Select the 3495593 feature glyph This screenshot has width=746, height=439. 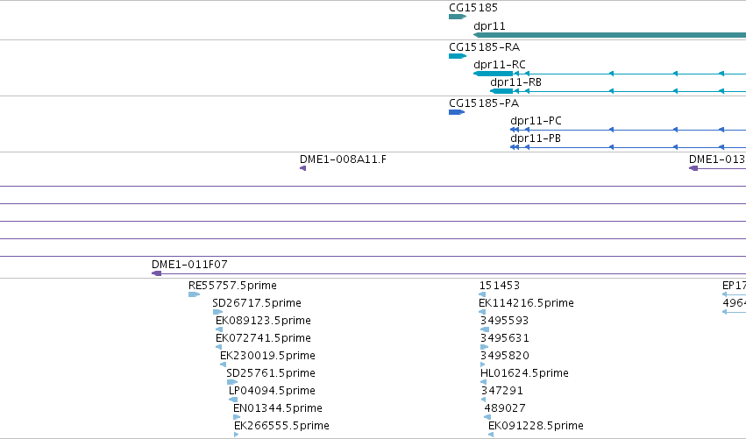click(485, 329)
